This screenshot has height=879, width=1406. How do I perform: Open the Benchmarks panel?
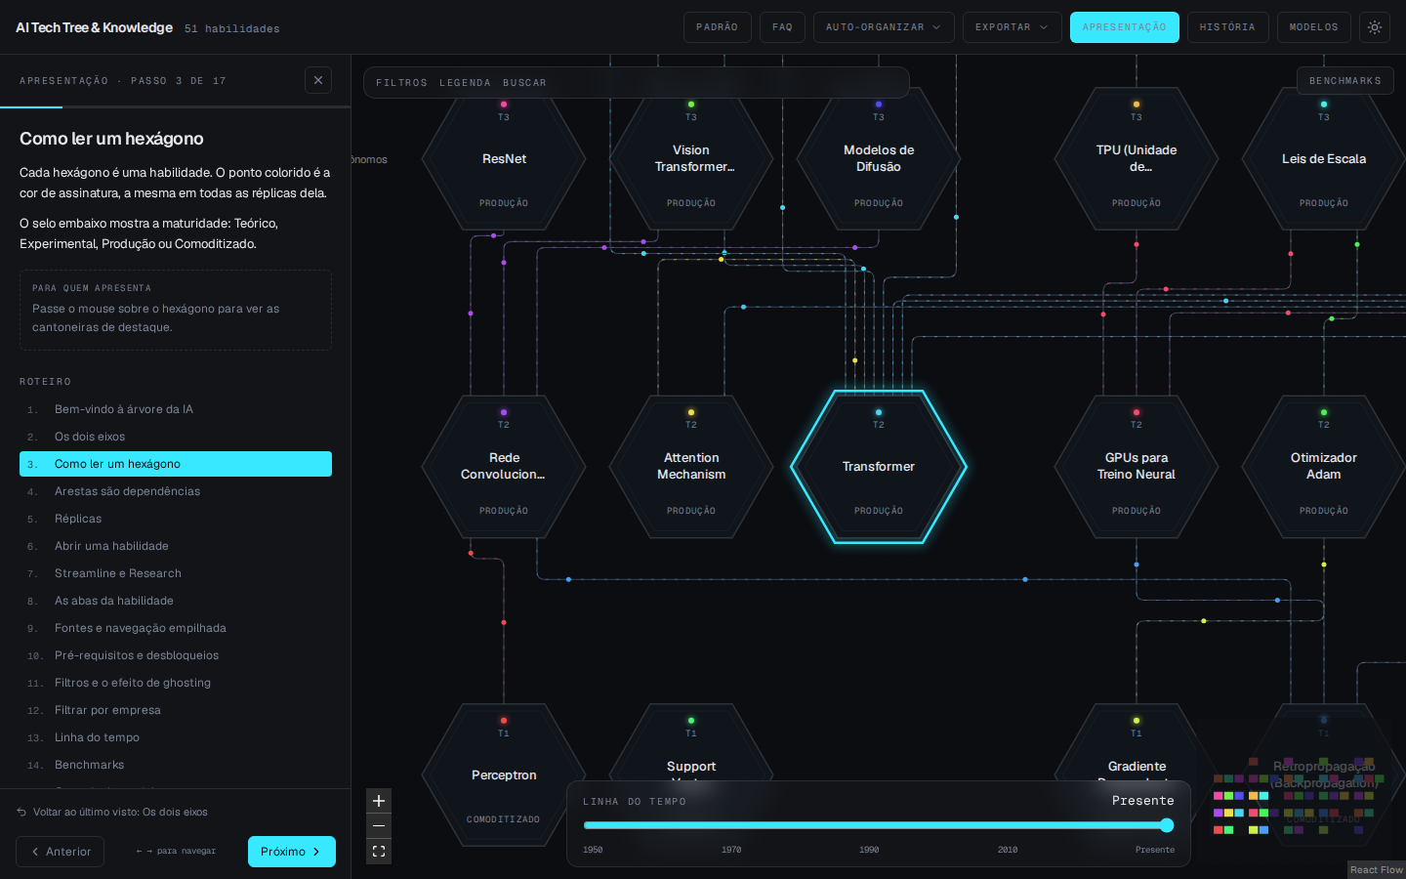click(1345, 80)
